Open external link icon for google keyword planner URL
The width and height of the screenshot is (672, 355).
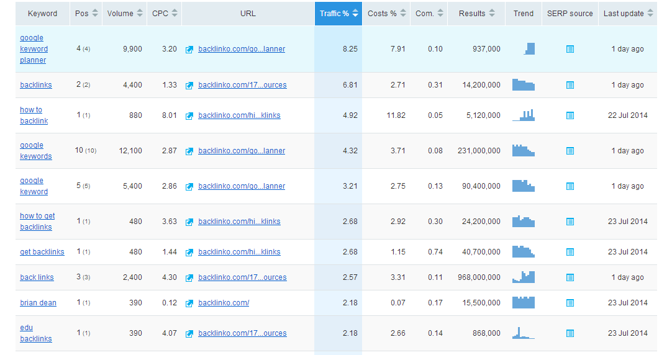(189, 50)
